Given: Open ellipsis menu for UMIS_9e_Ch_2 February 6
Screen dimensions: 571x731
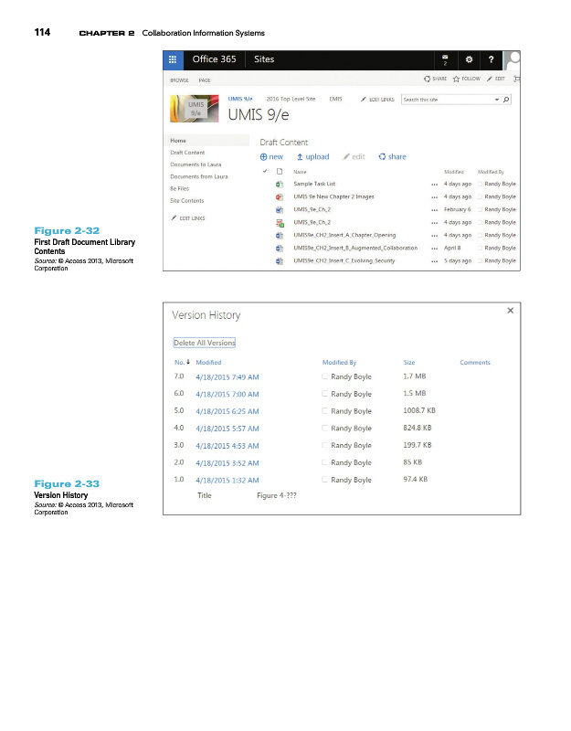Looking at the screenshot, I should [x=434, y=209].
